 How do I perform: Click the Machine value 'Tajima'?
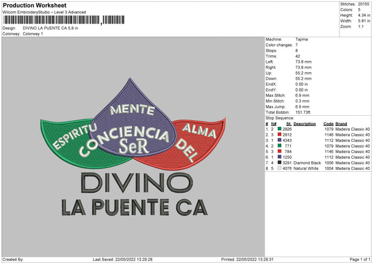pos(302,39)
